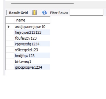
Task: Select row header of birtzweq1 row
Action: pos(10,62)
